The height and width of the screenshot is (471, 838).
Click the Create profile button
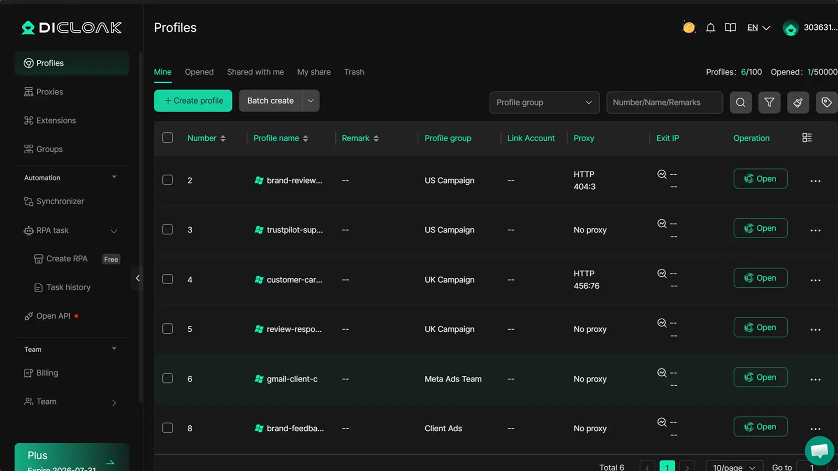193,100
